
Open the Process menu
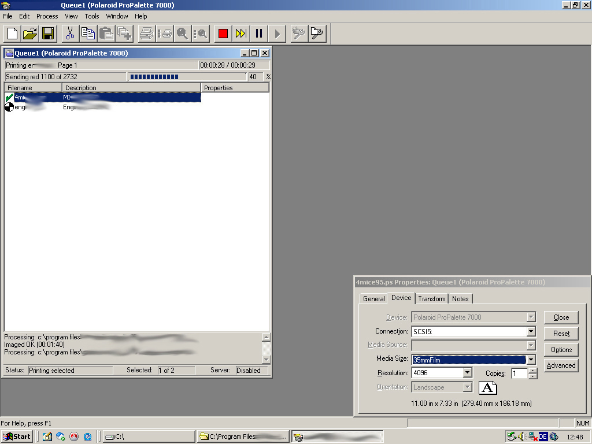click(x=47, y=16)
